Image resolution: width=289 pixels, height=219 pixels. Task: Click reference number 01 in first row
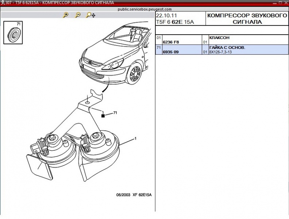click(x=159, y=38)
